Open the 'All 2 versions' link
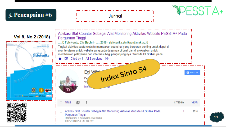 [94, 59]
